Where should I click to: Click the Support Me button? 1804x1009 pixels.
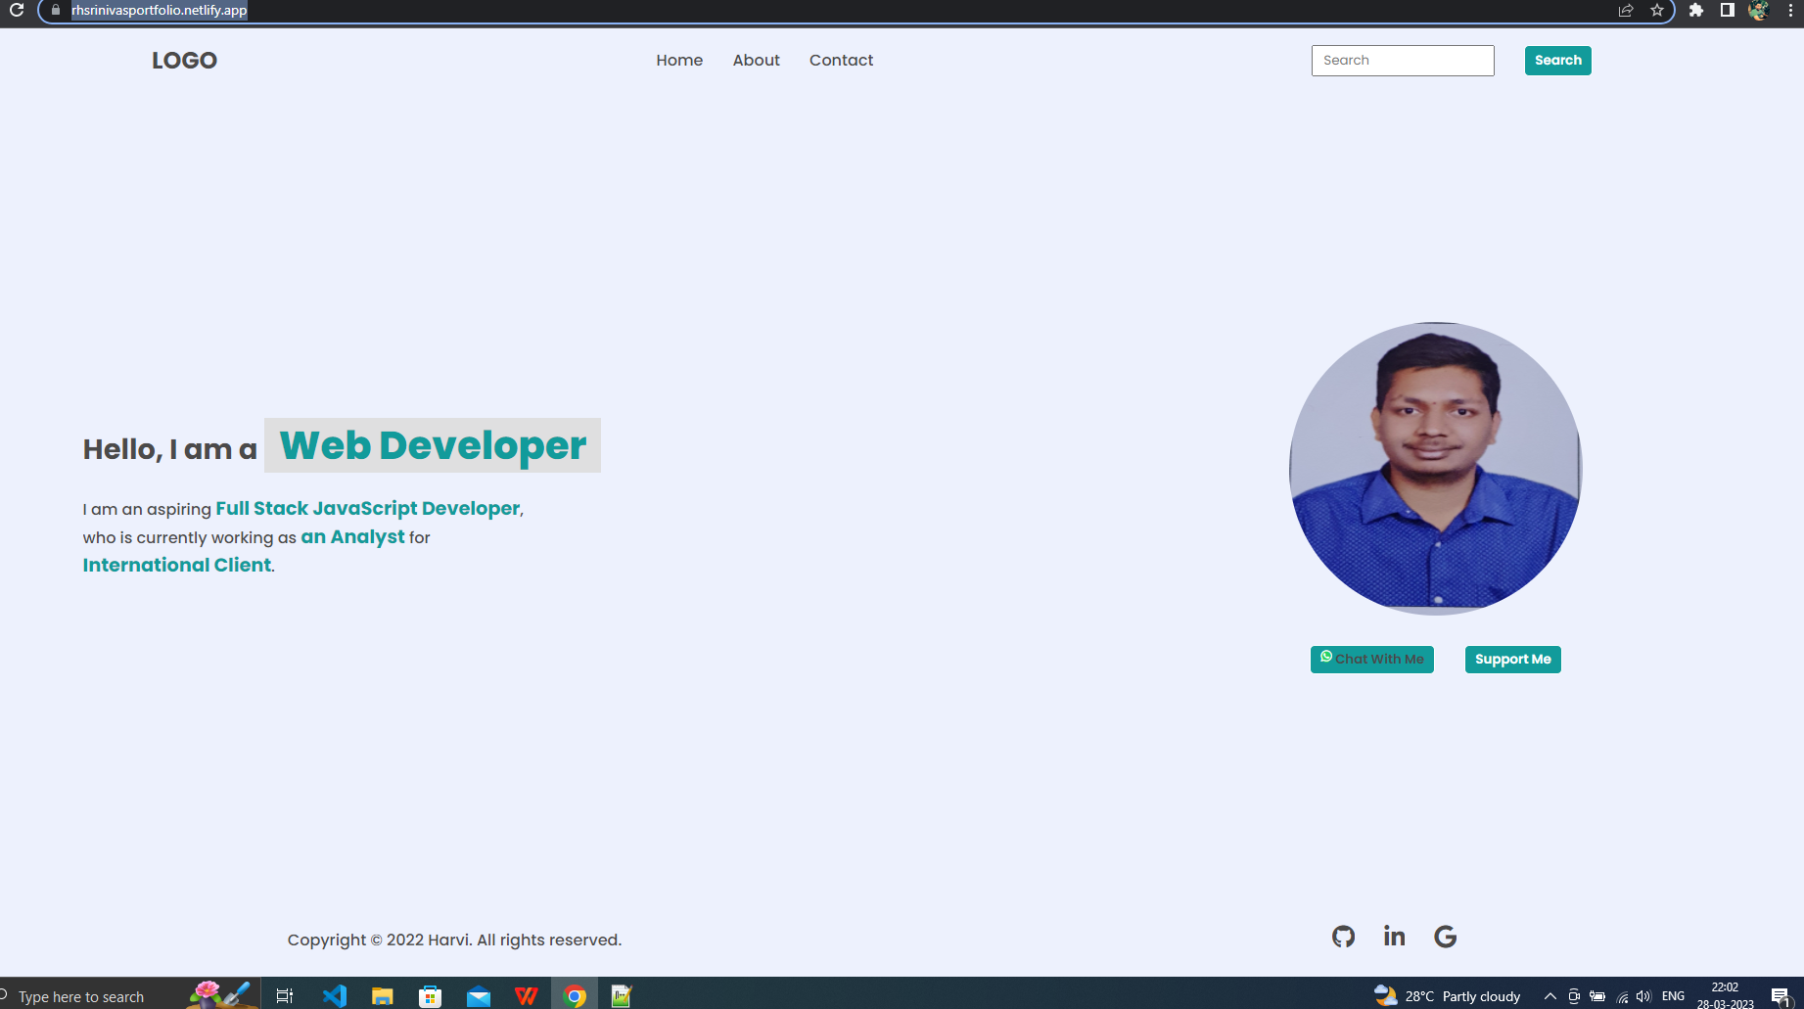point(1512,659)
